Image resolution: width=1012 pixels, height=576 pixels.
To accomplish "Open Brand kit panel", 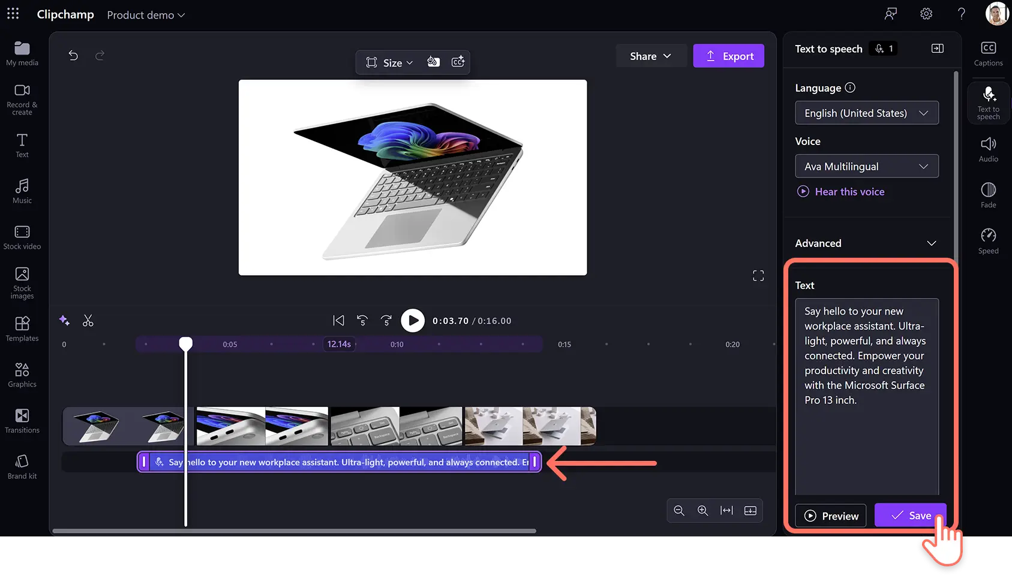I will [22, 467].
